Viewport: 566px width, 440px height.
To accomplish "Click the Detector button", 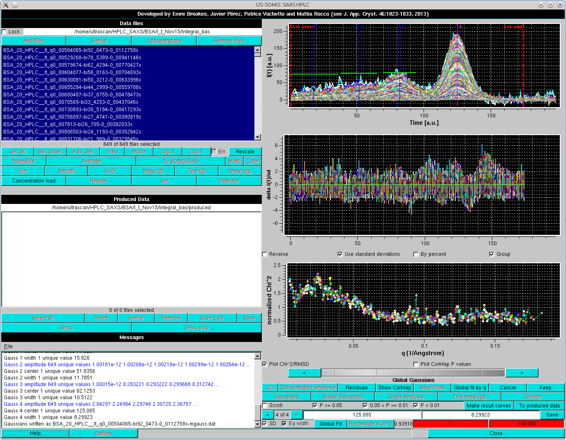I will [x=229, y=181].
